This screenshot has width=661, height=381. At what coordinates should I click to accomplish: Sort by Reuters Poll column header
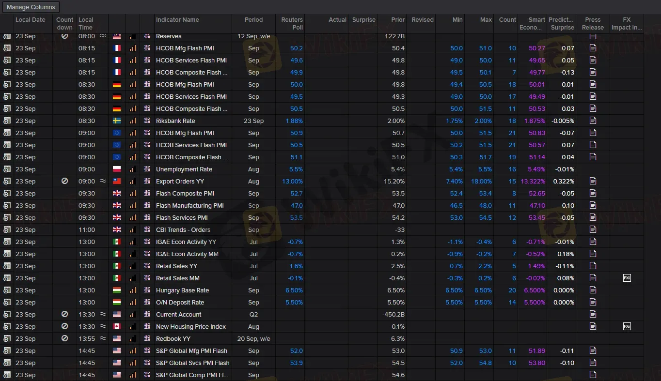(x=292, y=23)
